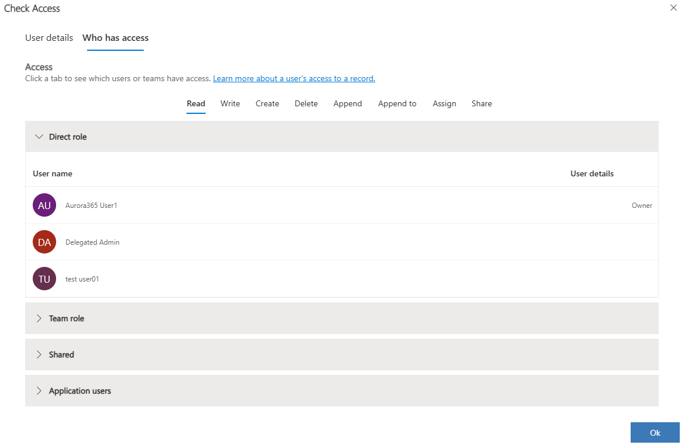The height and width of the screenshot is (445, 685).
Task: Expand the Application users section
Action: [39, 390]
